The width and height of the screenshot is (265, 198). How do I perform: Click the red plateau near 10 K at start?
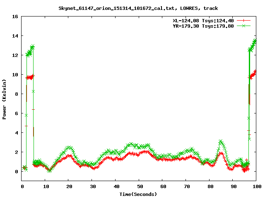pyautogui.click(x=30, y=77)
